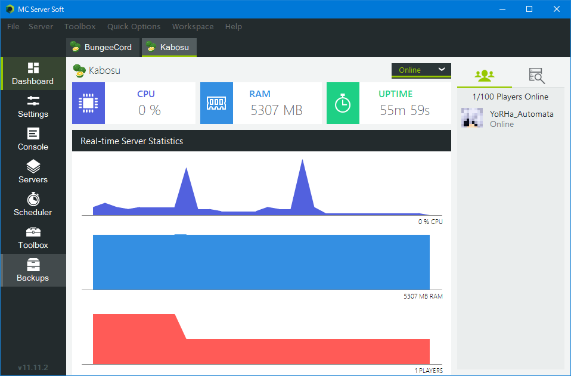Click the YoRHa_Automata player avatar
The width and height of the screenshot is (571, 376).
[x=472, y=118]
